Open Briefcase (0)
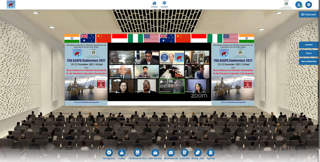The width and height of the screenshot is (320, 162). point(171,153)
